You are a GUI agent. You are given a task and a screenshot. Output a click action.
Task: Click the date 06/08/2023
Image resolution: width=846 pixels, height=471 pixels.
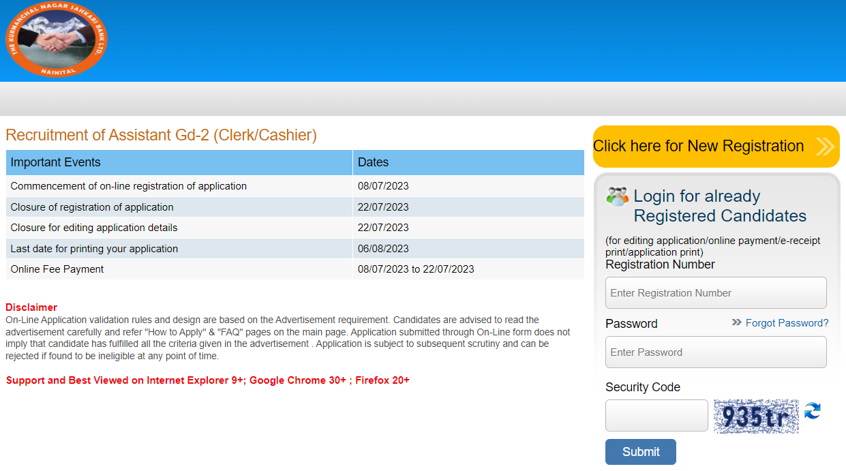pyautogui.click(x=383, y=249)
